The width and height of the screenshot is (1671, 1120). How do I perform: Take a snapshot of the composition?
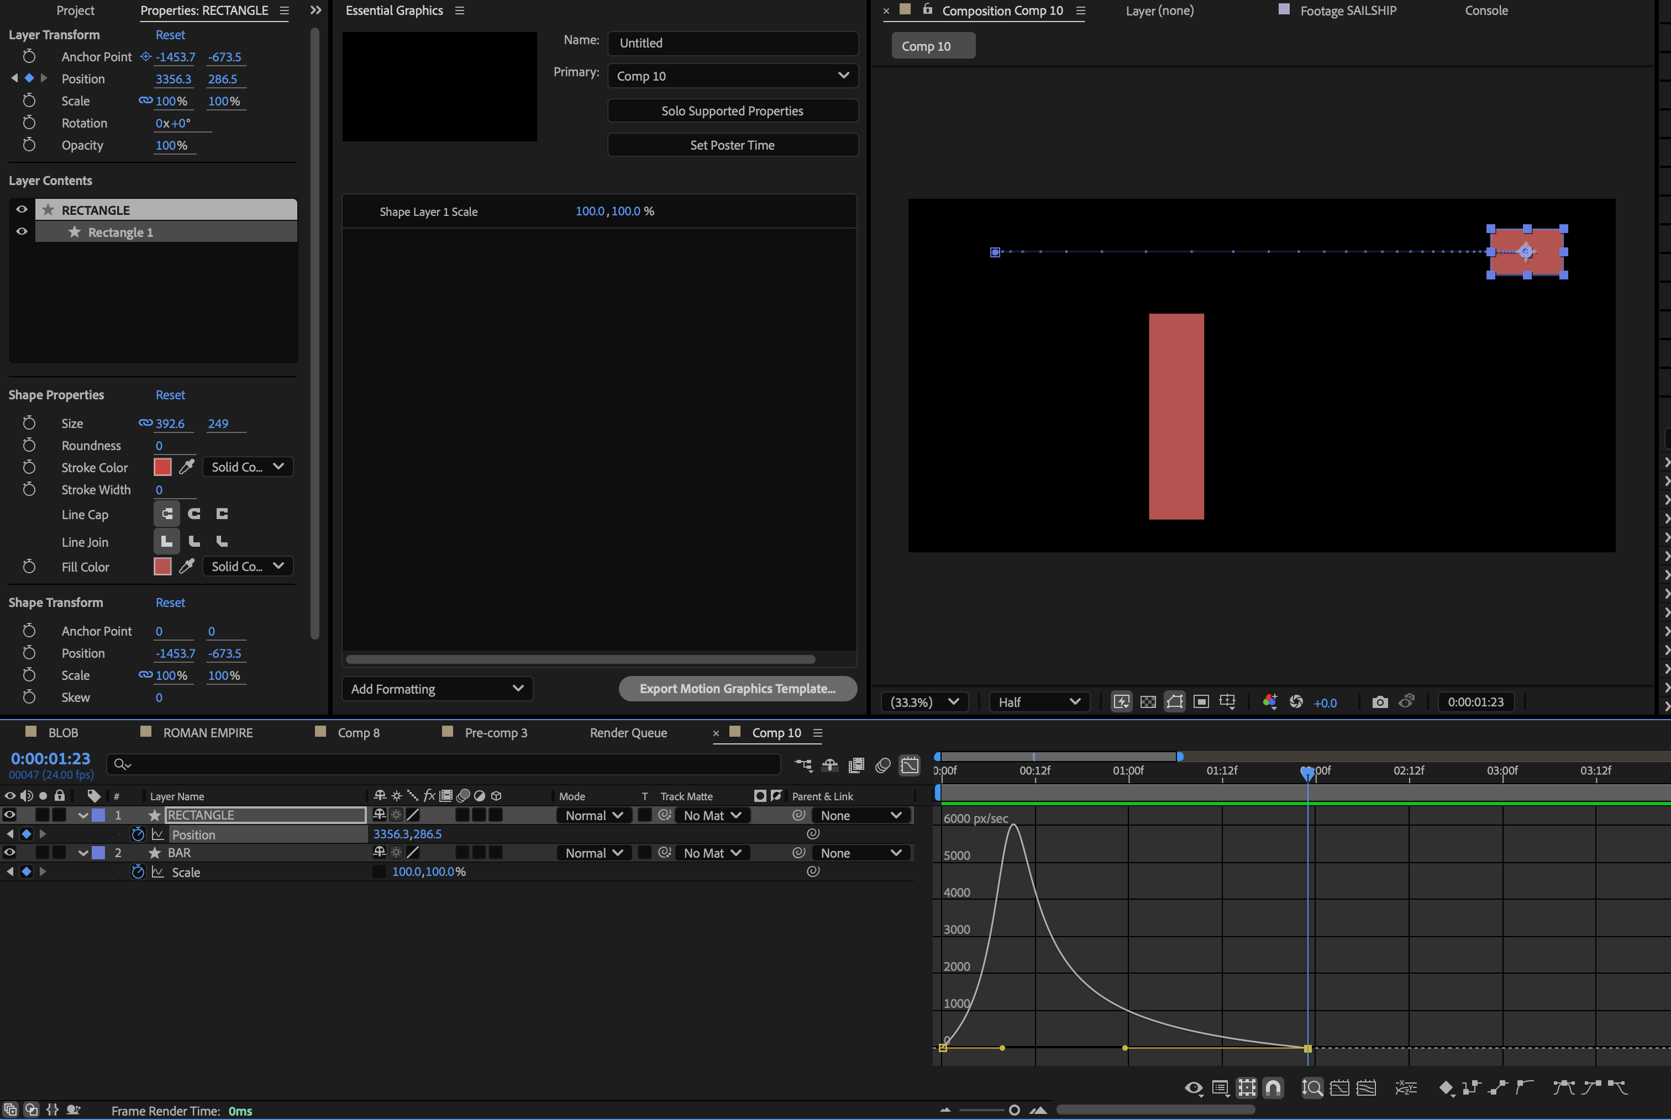click(x=1379, y=701)
